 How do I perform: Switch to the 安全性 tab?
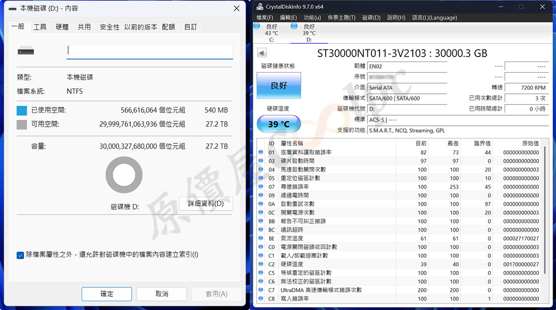(x=109, y=27)
